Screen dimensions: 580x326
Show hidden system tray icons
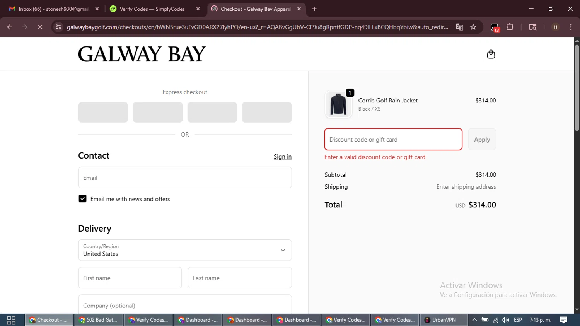pyautogui.click(x=474, y=320)
